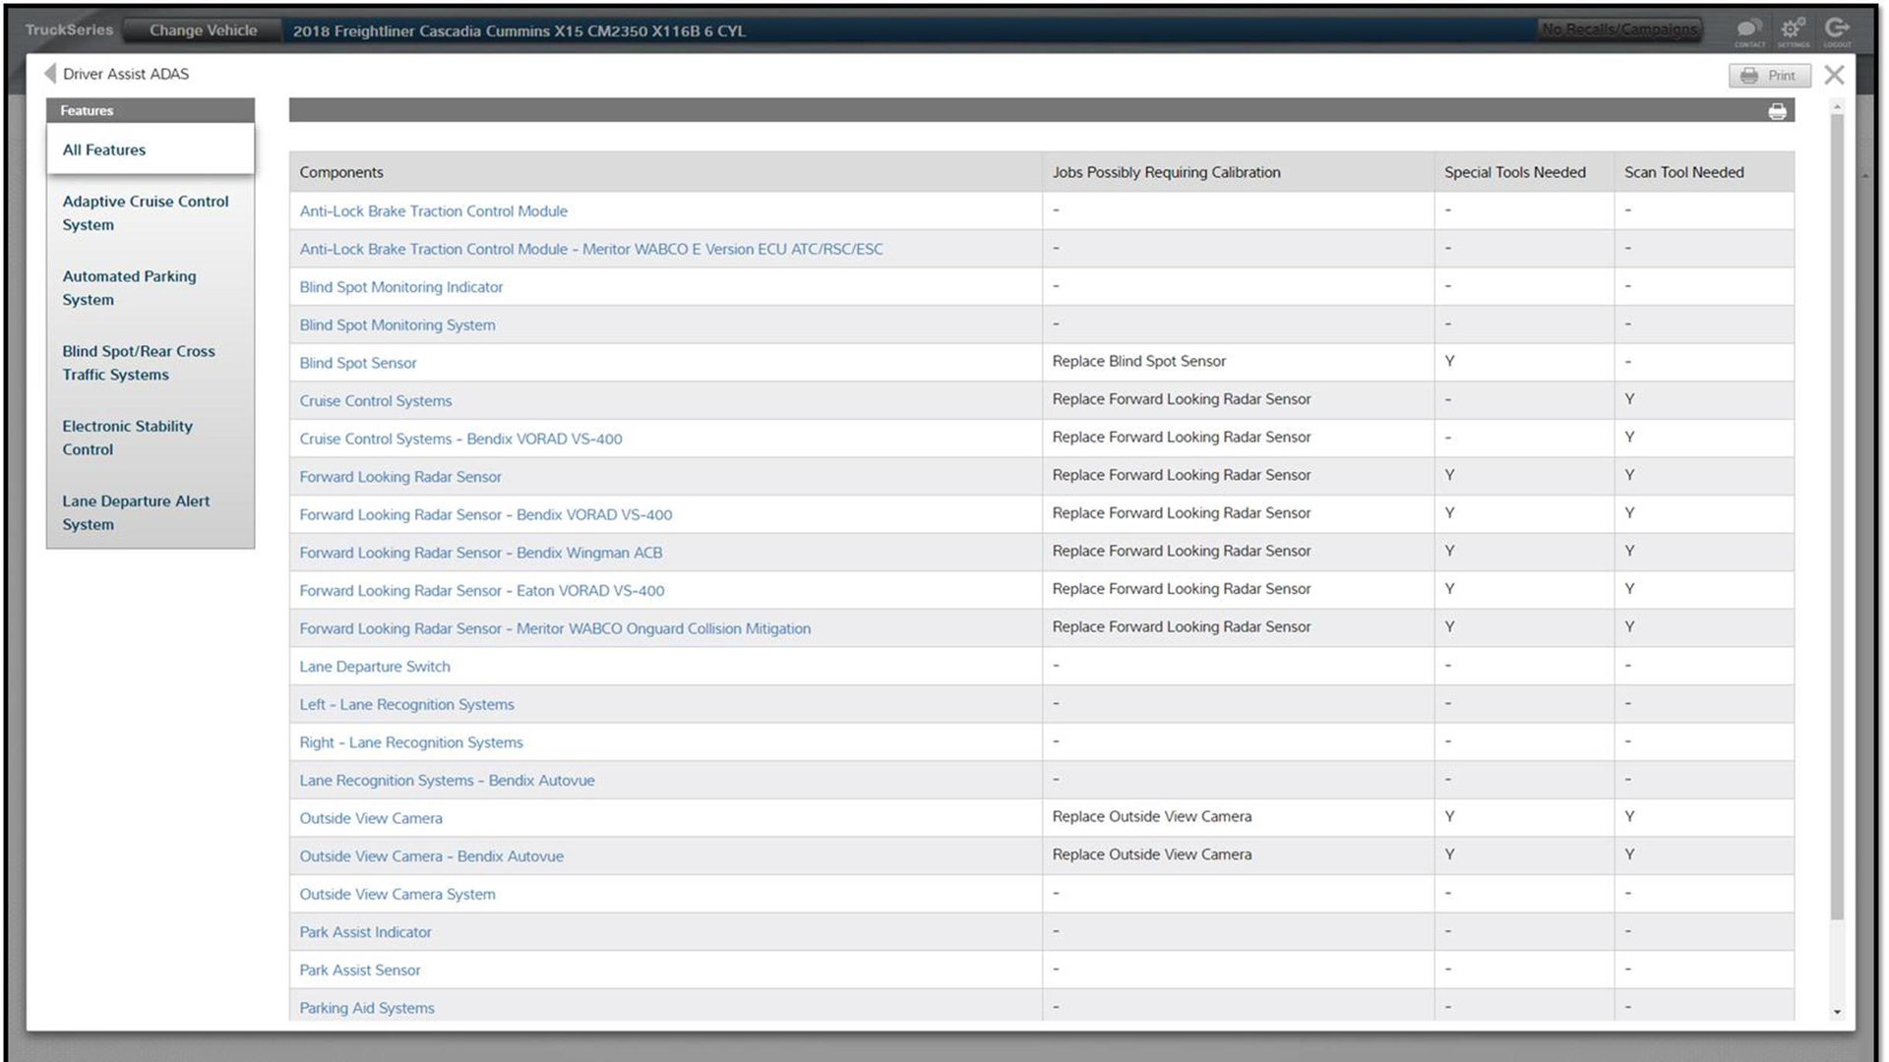The height and width of the screenshot is (1062, 1889).
Task: Open Blind Spot Sensor component link
Action: click(358, 363)
